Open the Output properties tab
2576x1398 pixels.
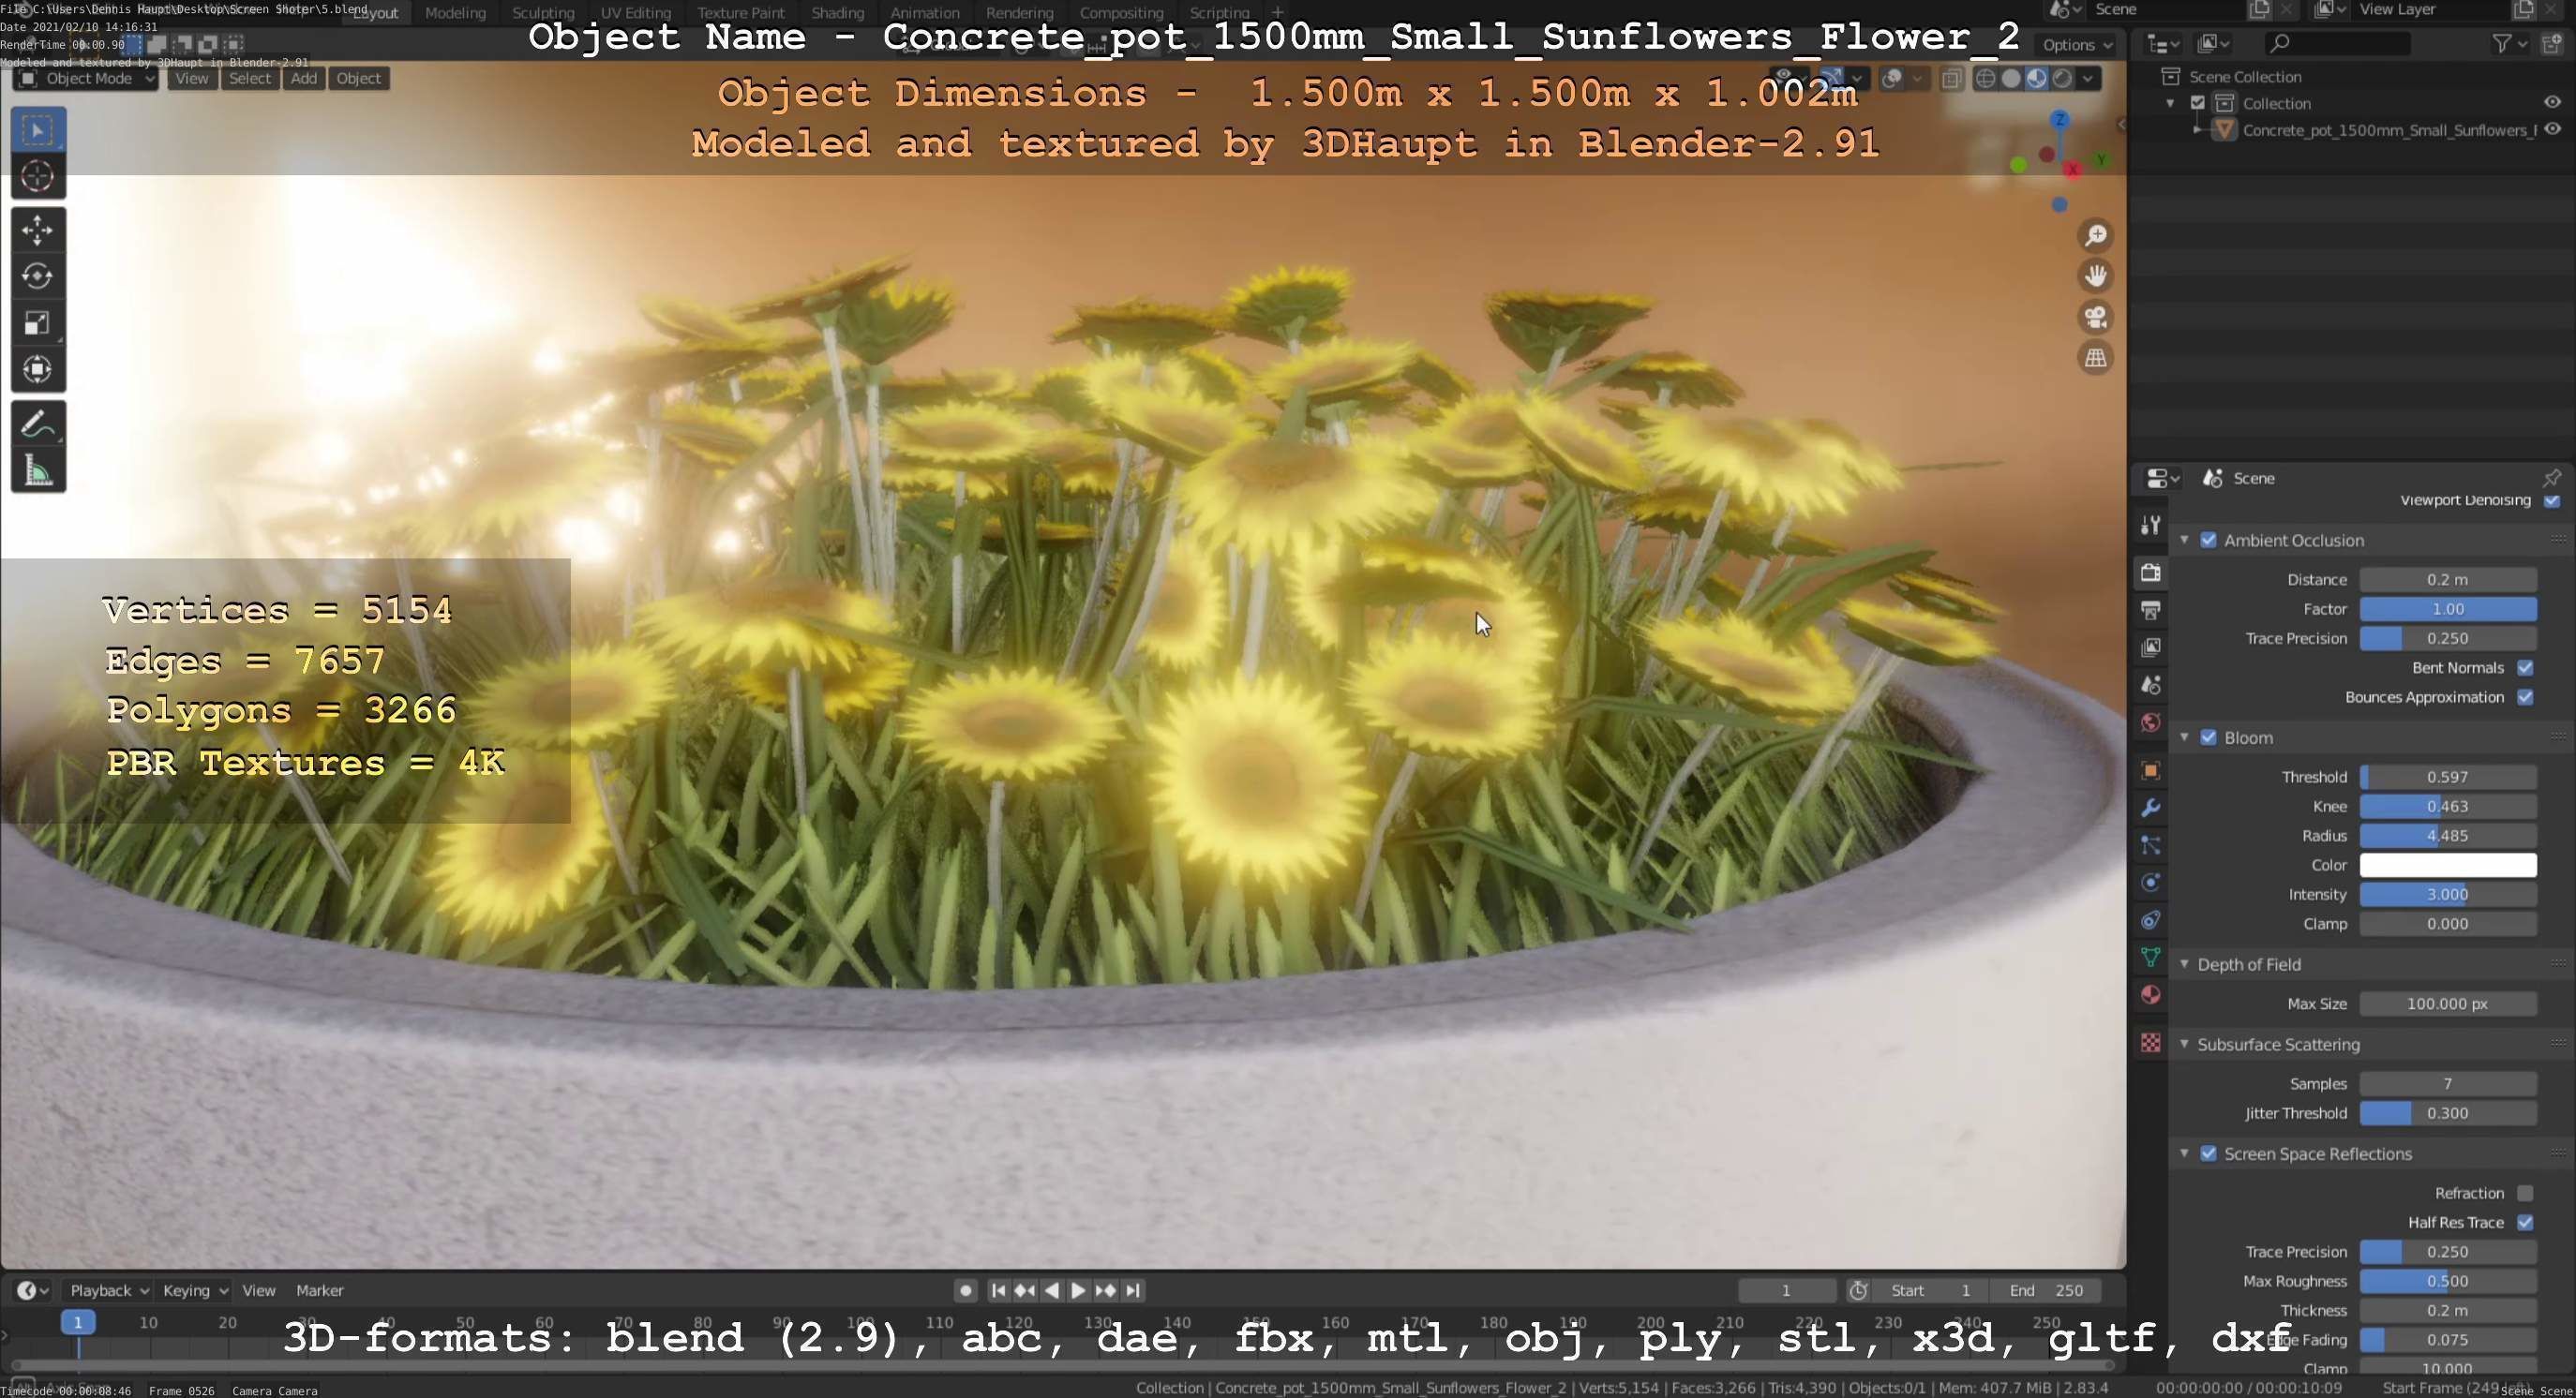[x=2151, y=610]
